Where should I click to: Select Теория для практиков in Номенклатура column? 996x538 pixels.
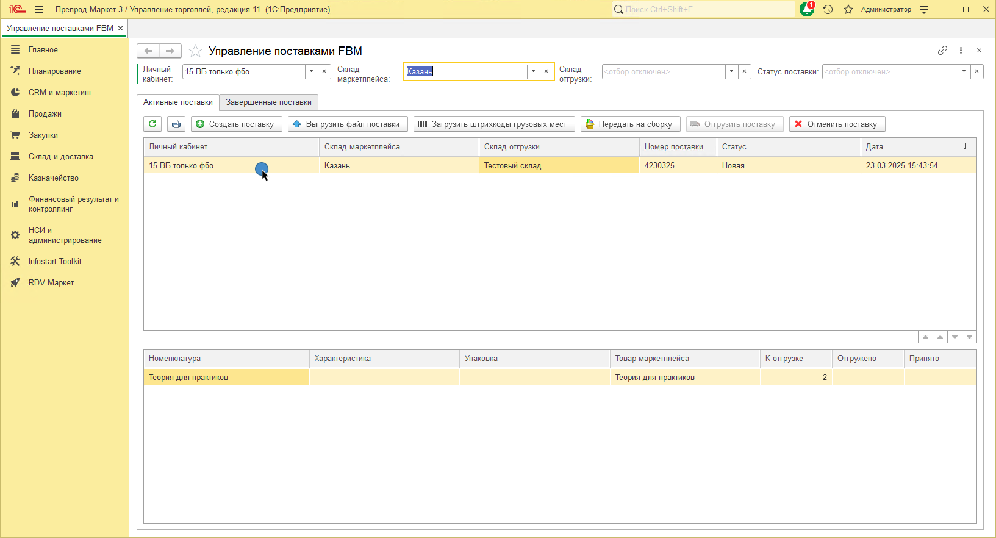pos(226,377)
